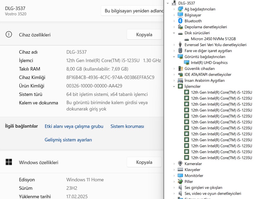269x199 pixels.
Task: Copy device specs with Kopyala button
Action: pyautogui.click(x=144, y=34)
